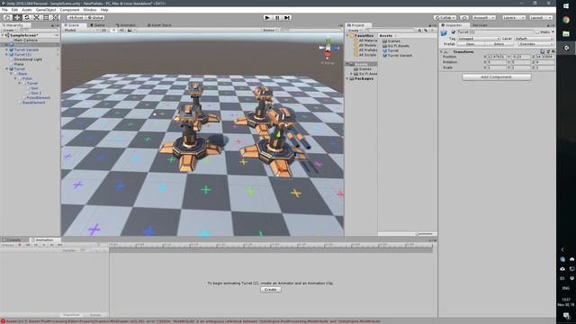Open the Cloud services icon button
Screen dimensions: 576x324
464,18
